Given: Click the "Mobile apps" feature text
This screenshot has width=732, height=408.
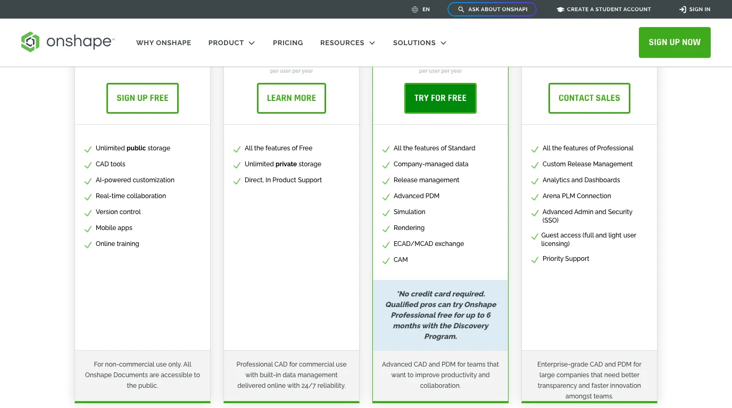Looking at the screenshot, I should click(x=114, y=228).
